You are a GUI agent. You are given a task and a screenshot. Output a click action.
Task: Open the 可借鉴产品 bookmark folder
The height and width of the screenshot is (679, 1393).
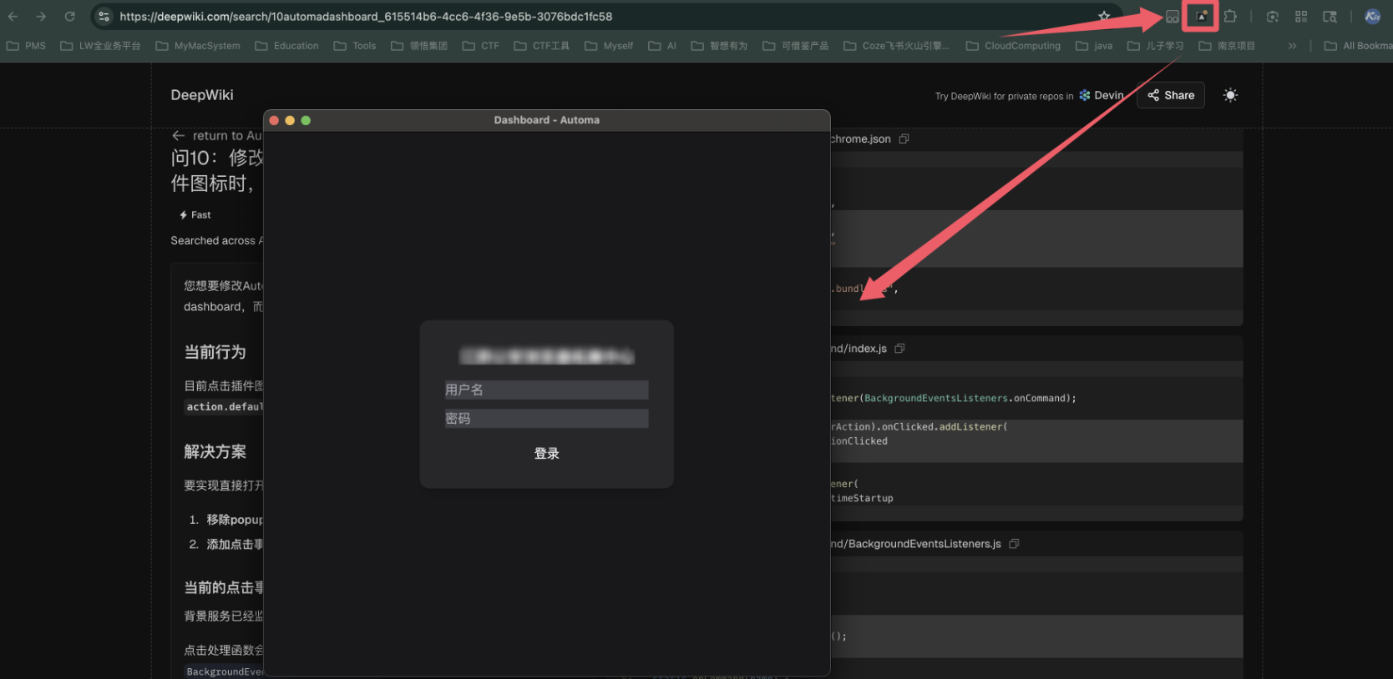point(796,46)
